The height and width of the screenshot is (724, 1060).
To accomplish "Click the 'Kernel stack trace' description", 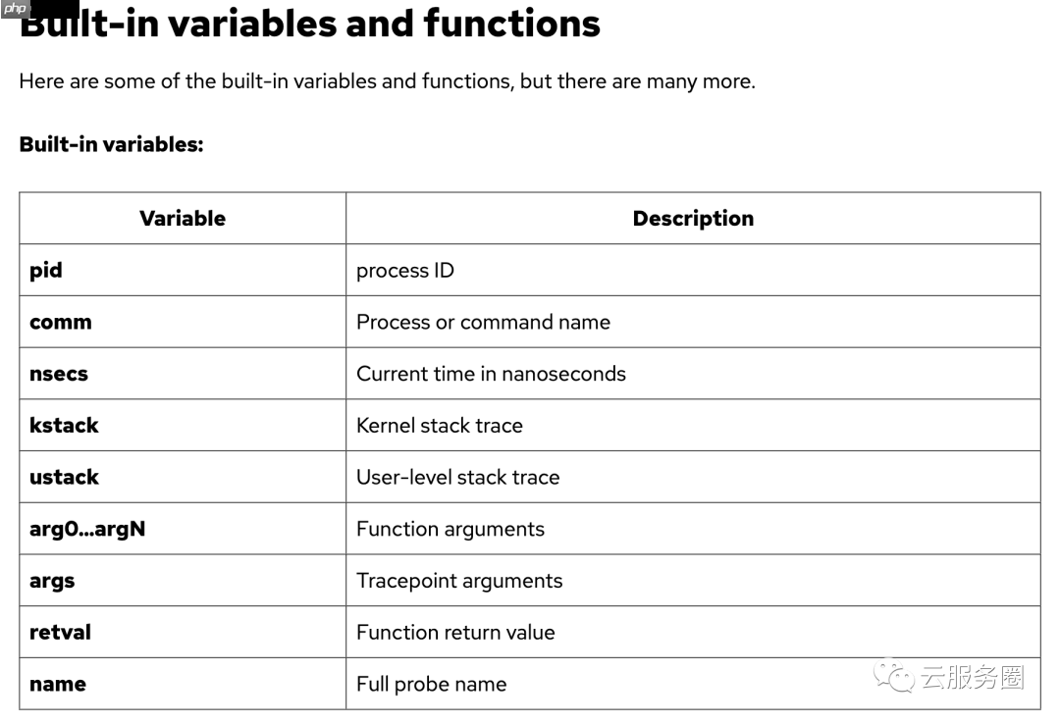I will click(x=440, y=425).
